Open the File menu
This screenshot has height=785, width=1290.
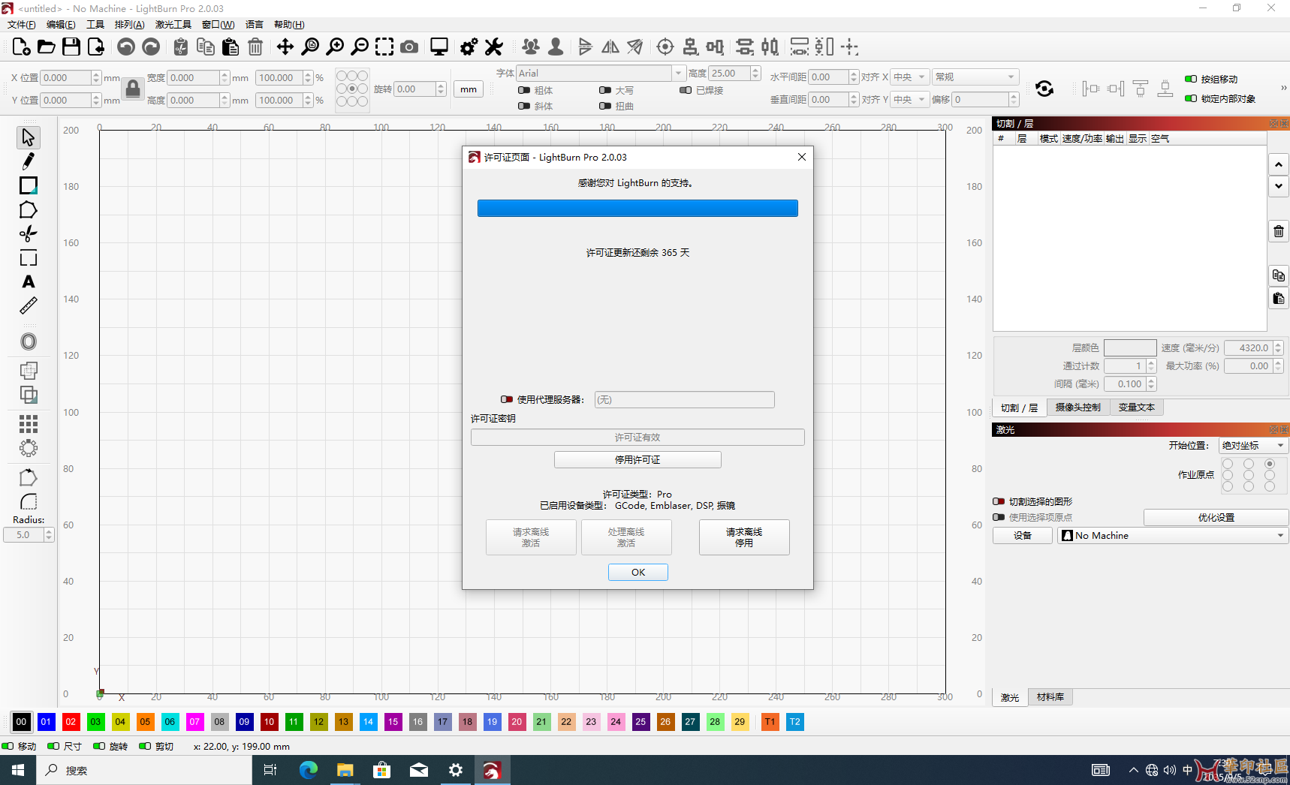click(x=21, y=25)
